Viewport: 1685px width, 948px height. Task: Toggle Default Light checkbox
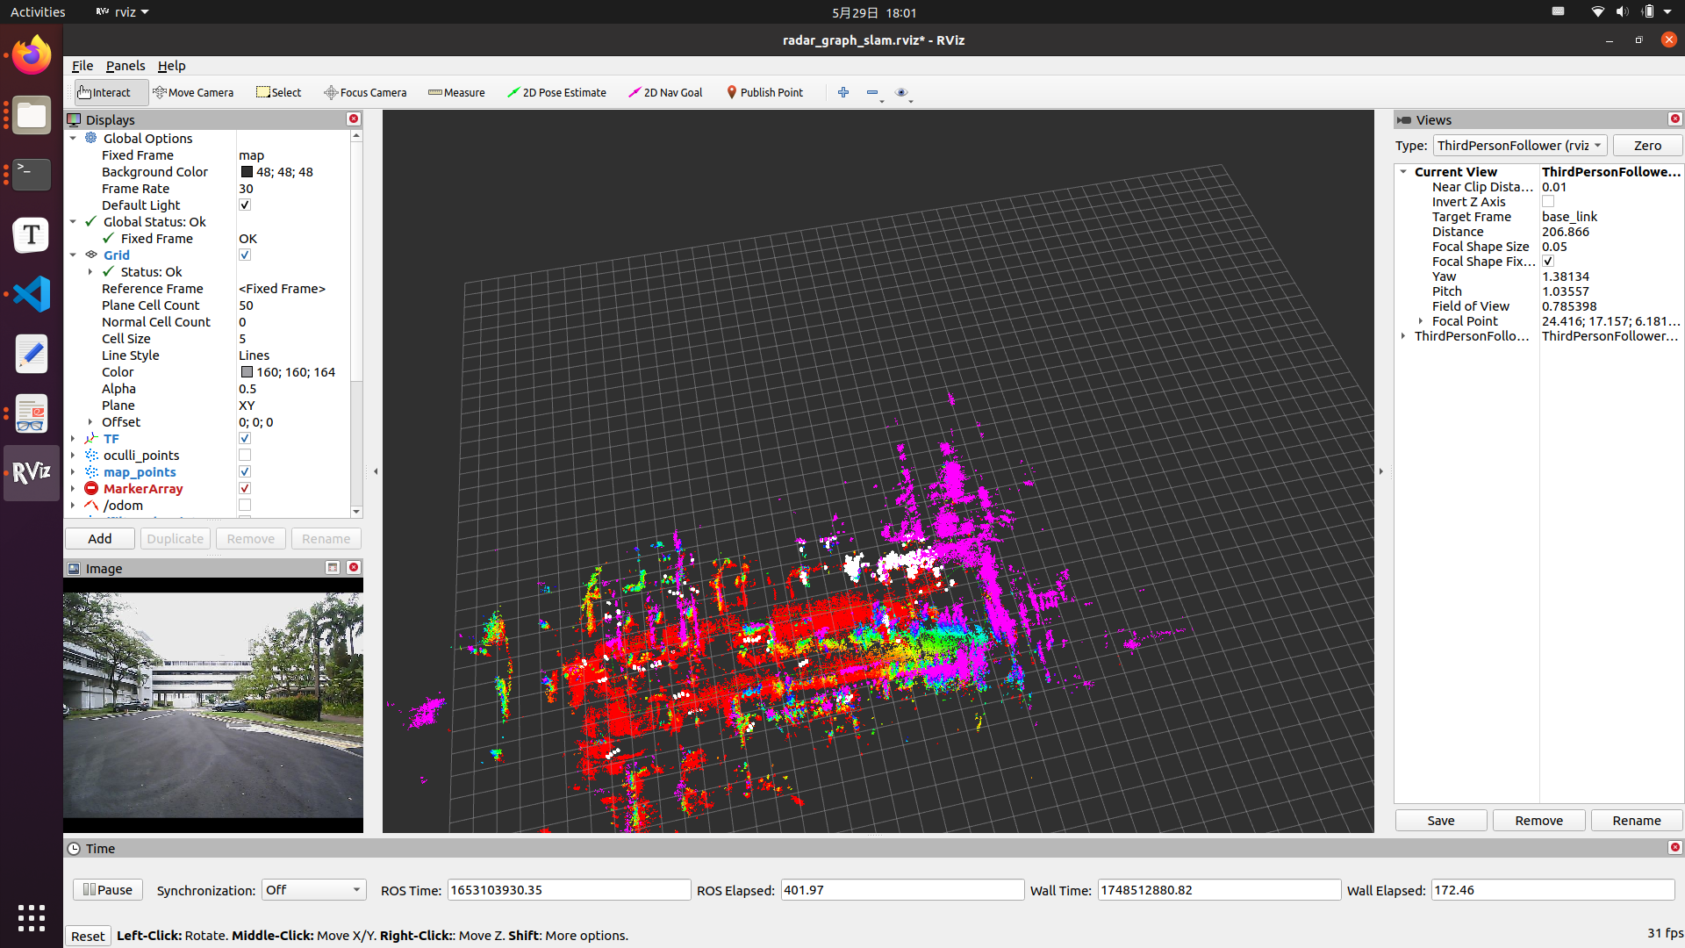pyautogui.click(x=245, y=205)
